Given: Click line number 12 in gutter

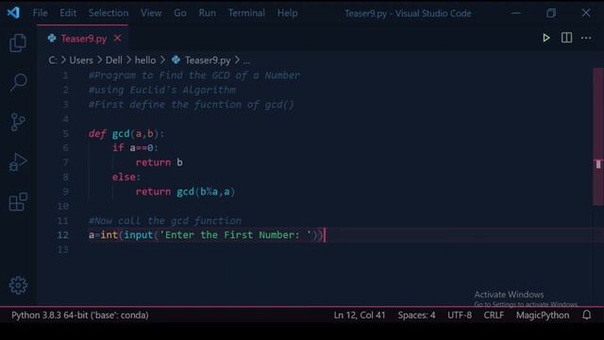Looking at the screenshot, I should pyautogui.click(x=63, y=235).
